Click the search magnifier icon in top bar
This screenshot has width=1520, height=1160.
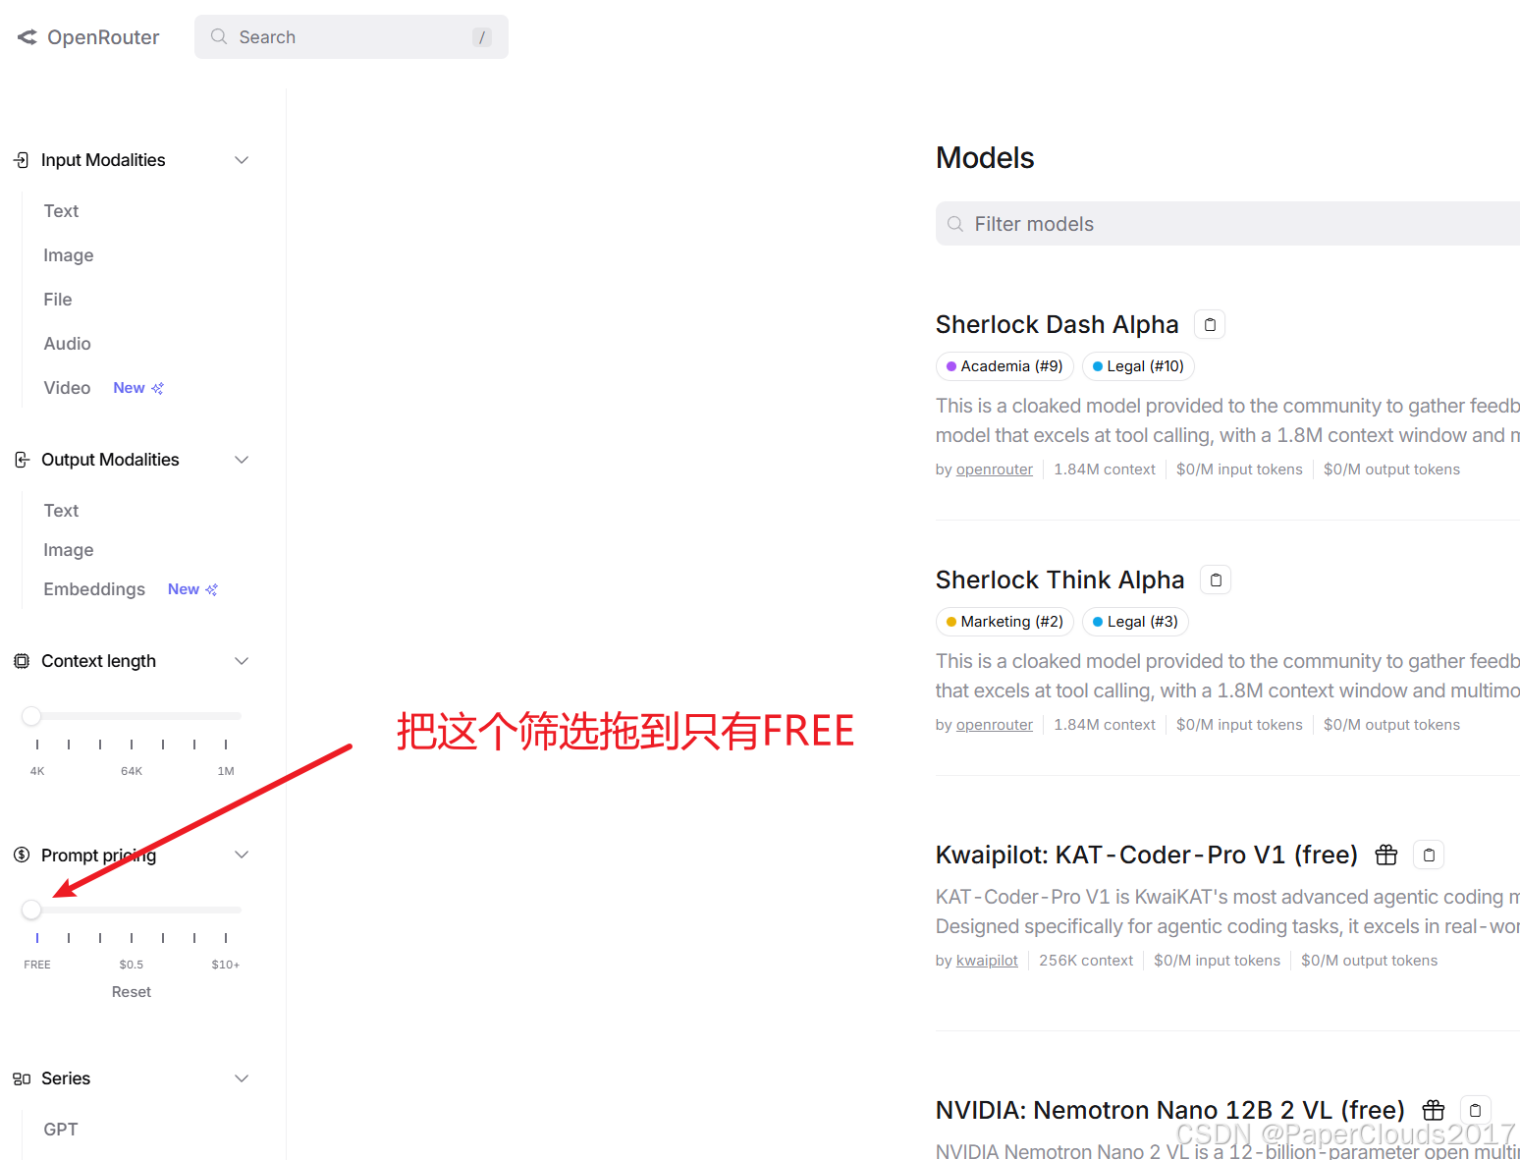tap(219, 36)
